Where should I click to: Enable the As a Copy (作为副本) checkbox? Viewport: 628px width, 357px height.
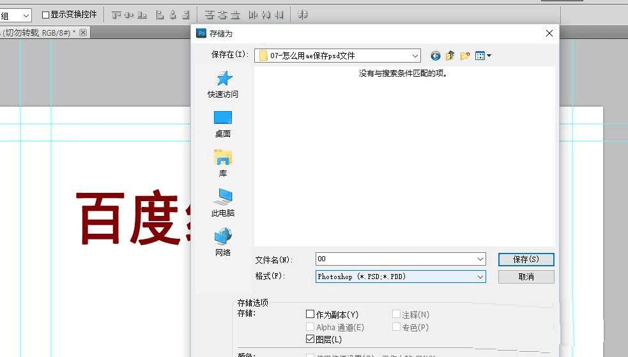point(310,314)
